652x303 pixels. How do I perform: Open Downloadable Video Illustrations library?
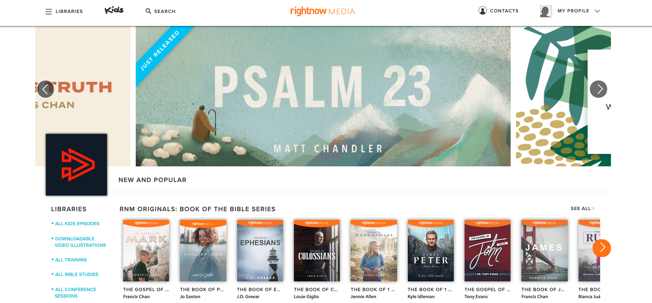80,242
